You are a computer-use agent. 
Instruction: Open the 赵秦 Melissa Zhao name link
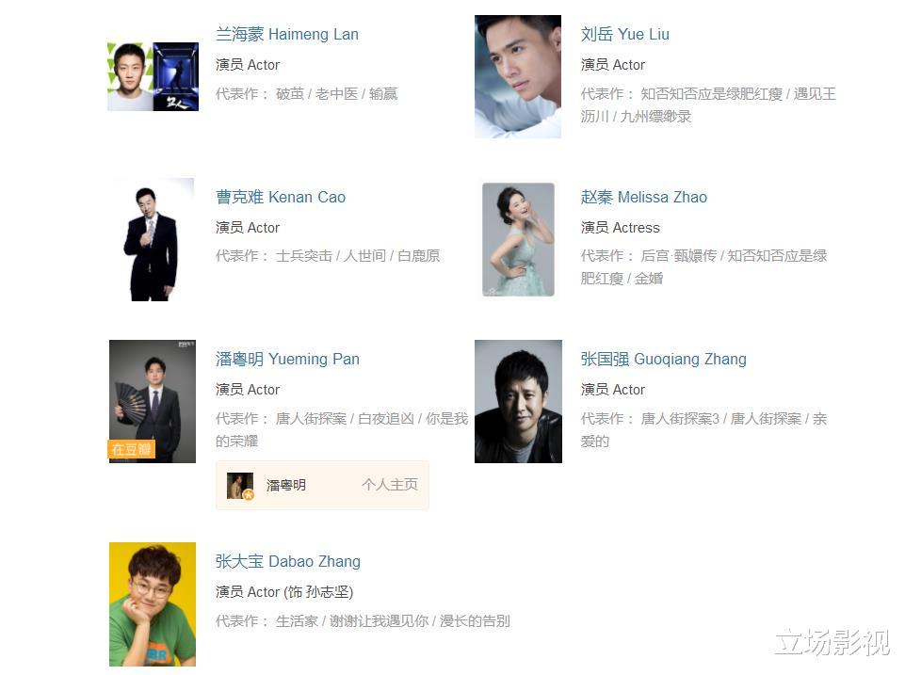643,197
